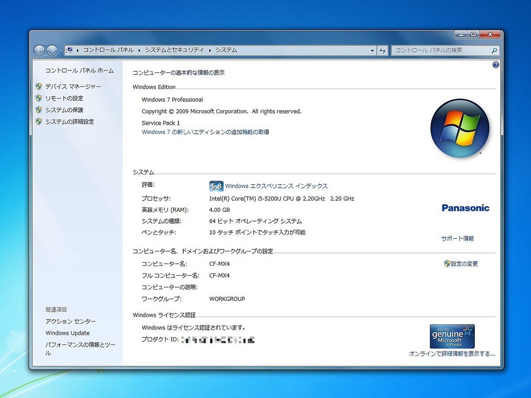Click the Forward navigation arrow button

click(51, 50)
